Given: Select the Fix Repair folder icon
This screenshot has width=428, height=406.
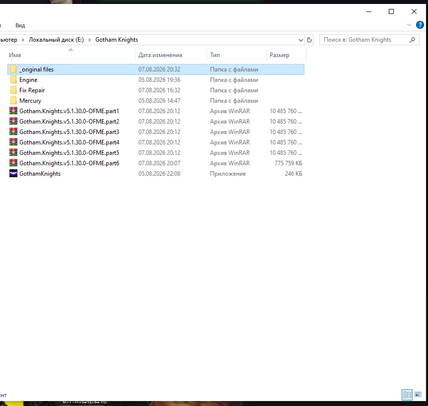Looking at the screenshot, I should pyautogui.click(x=13, y=90).
